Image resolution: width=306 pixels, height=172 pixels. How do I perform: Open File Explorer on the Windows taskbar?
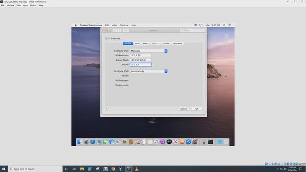click(82, 169)
